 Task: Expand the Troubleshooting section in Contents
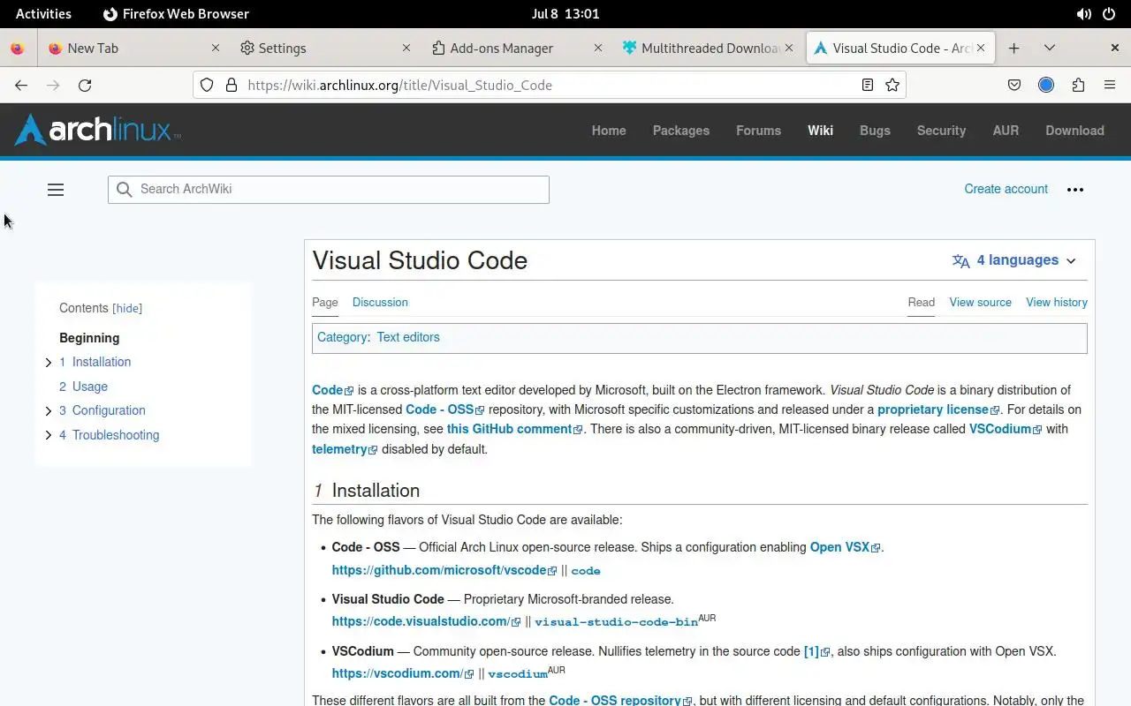pyautogui.click(x=49, y=436)
